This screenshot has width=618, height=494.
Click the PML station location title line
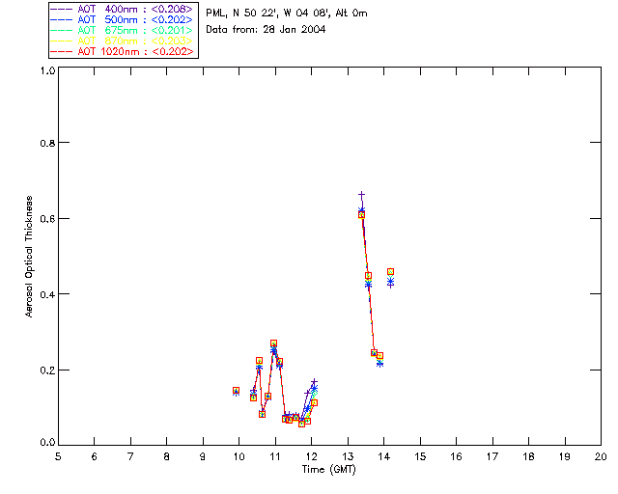pos(287,14)
